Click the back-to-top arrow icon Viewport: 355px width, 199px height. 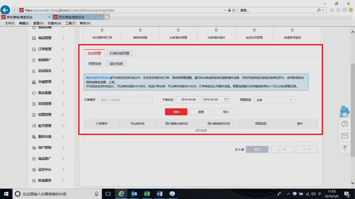(x=345, y=148)
